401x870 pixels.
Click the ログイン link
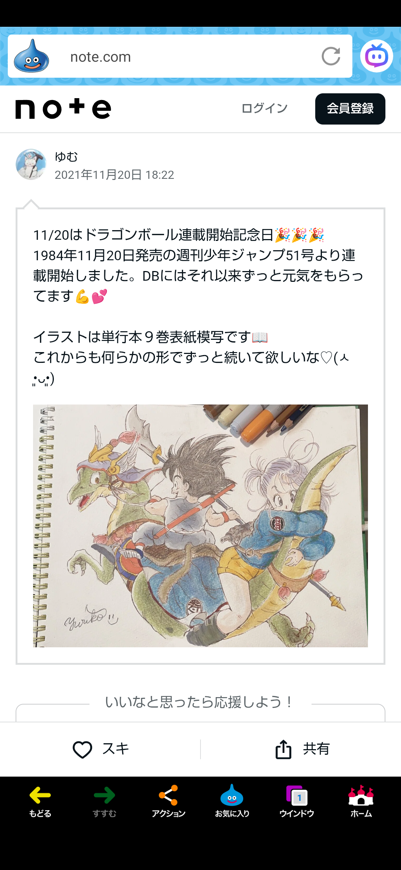click(264, 109)
